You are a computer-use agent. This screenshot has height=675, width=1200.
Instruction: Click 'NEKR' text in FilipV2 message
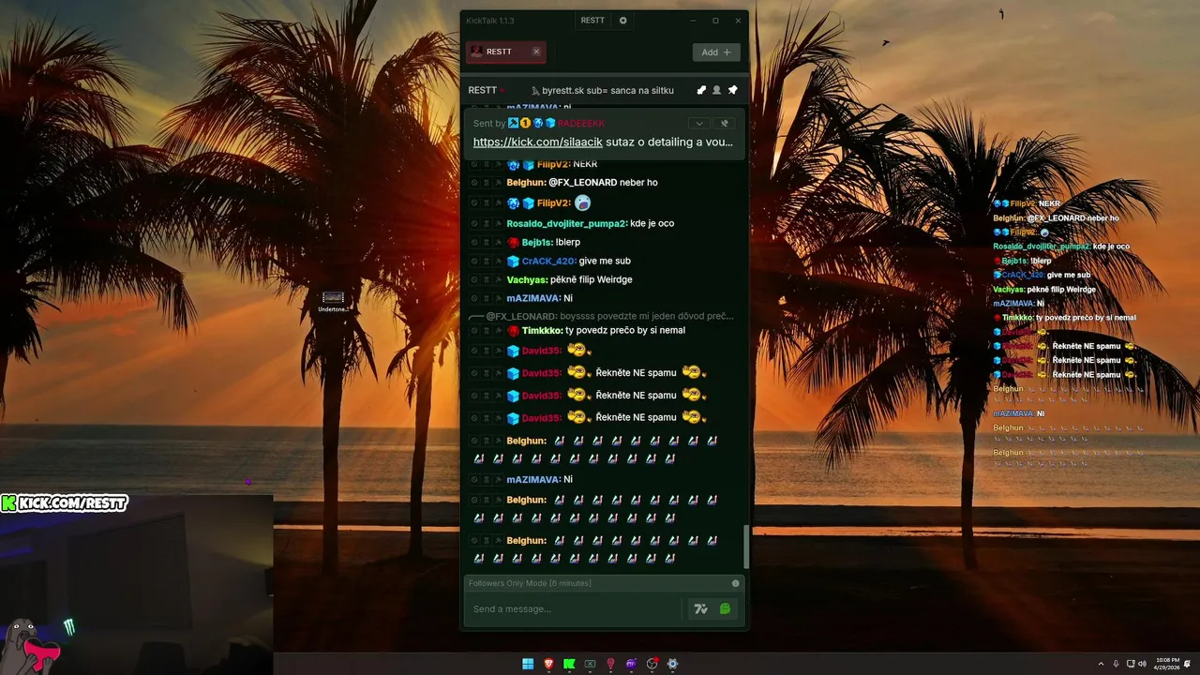tap(585, 164)
